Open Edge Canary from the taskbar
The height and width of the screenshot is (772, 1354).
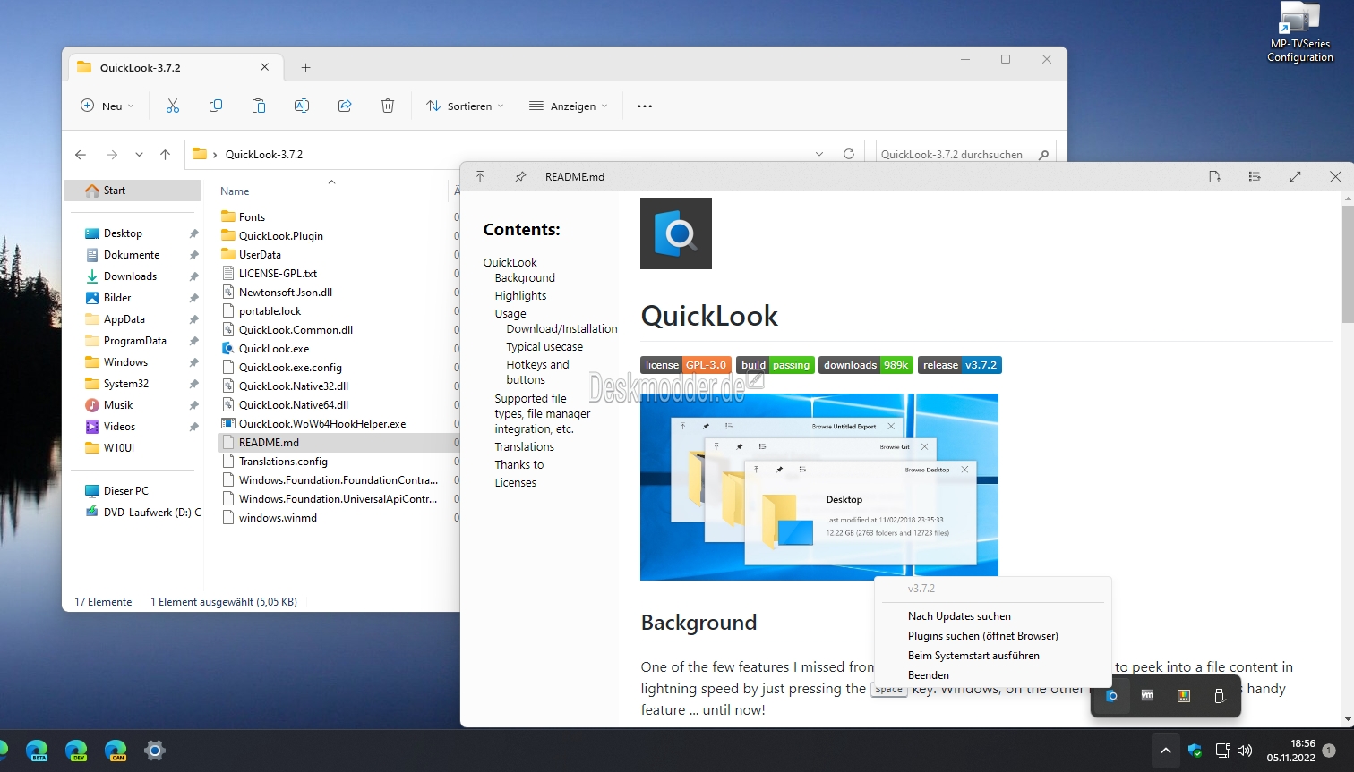pyautogui.click(x=116, y=751)
